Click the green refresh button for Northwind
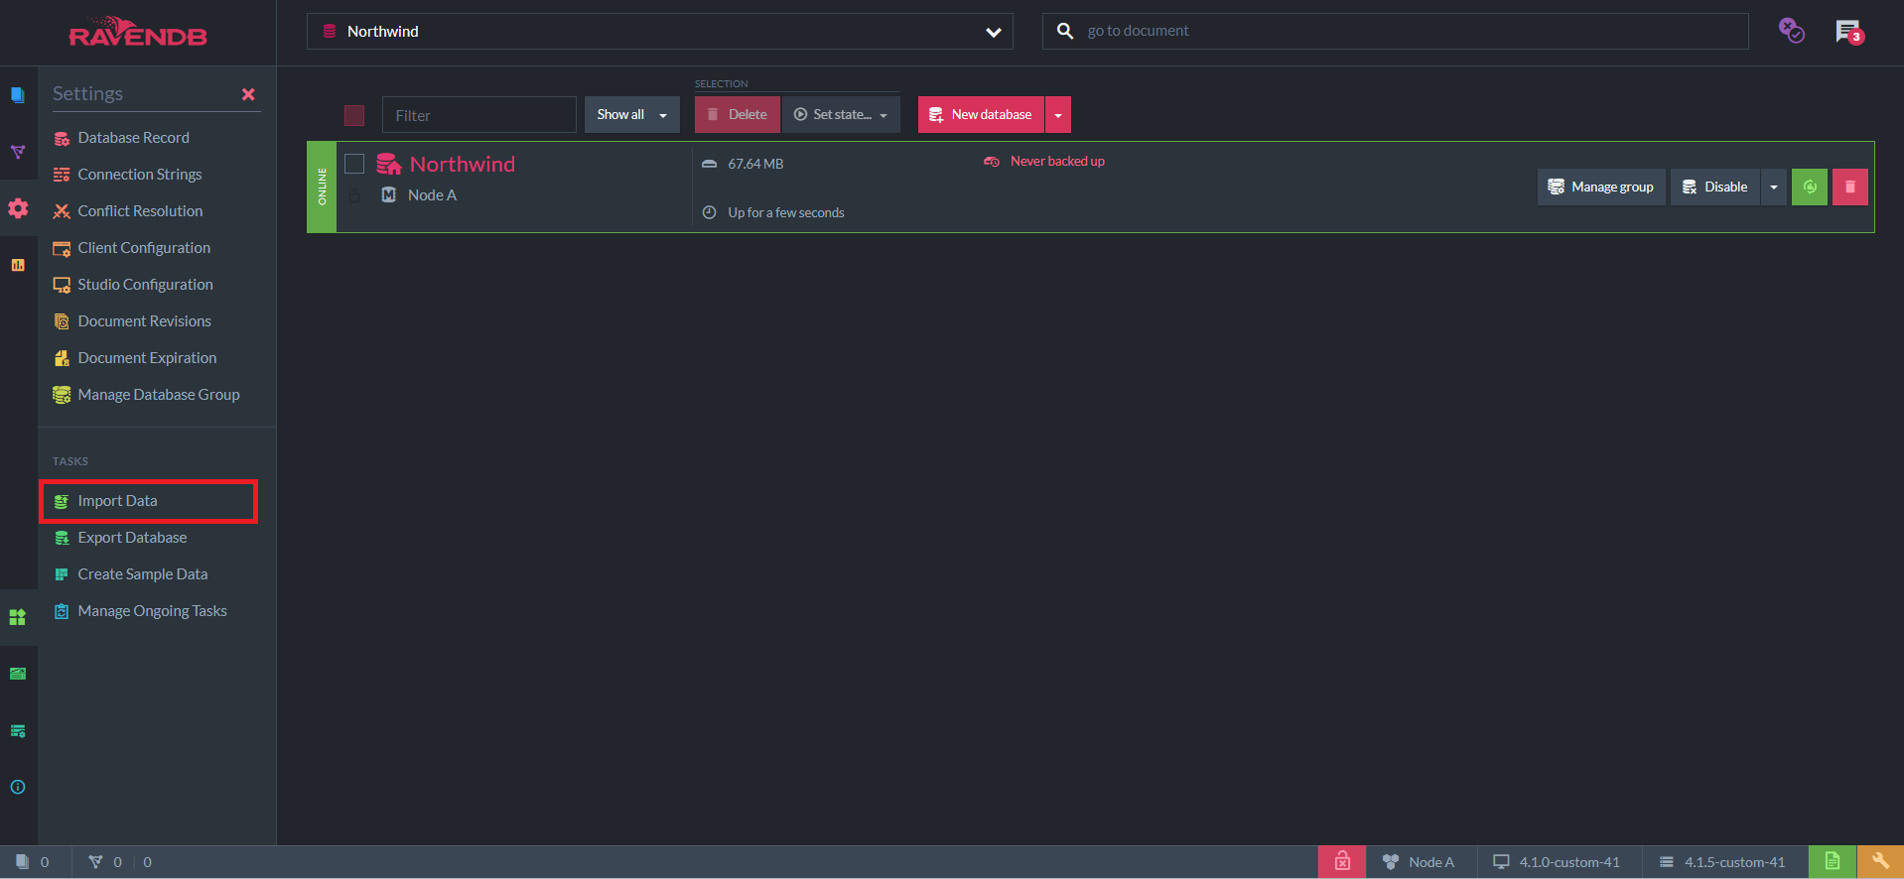Image resolution: width=1904 pixels, height=879 pixels. coord(1810,187)
